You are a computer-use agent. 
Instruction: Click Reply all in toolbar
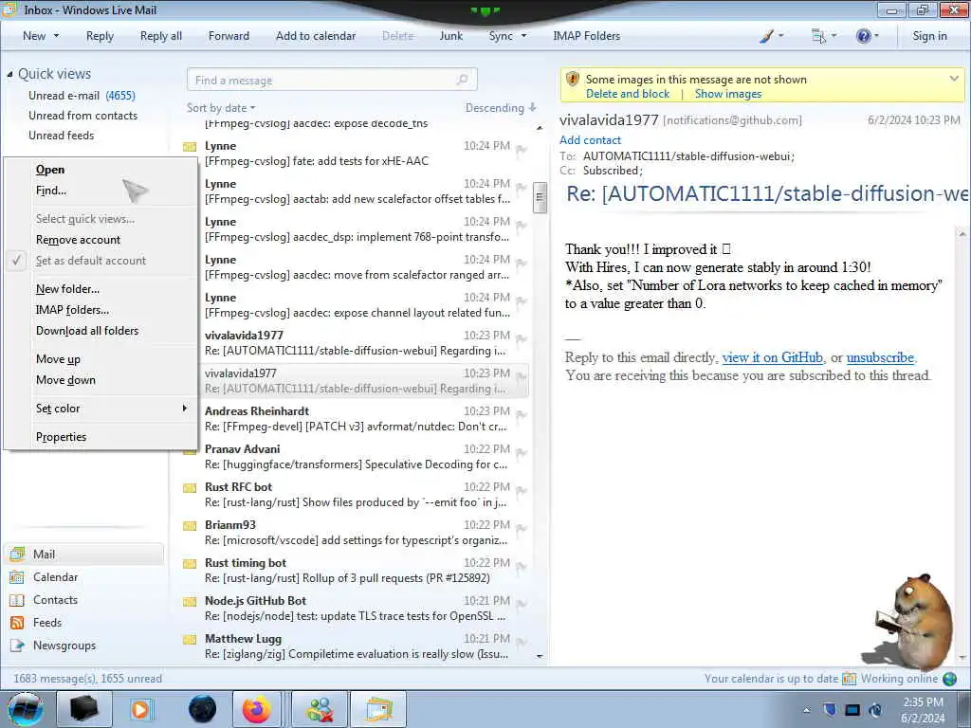coord(161,36)
